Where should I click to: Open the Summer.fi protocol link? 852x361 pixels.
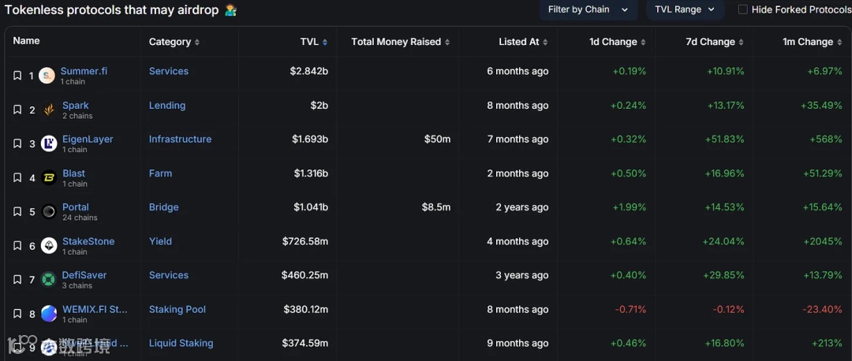click(84, 71)
